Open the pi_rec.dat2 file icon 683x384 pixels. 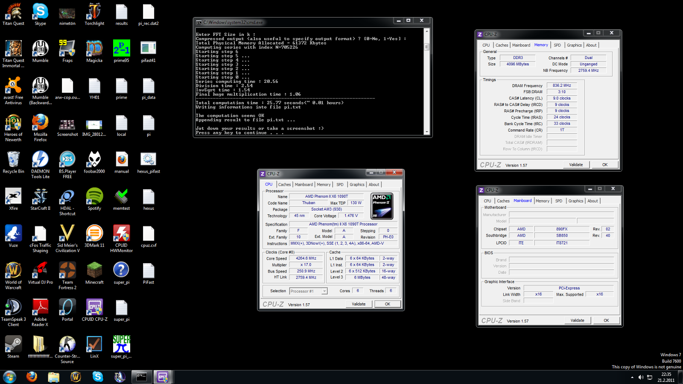click(149, 15)
